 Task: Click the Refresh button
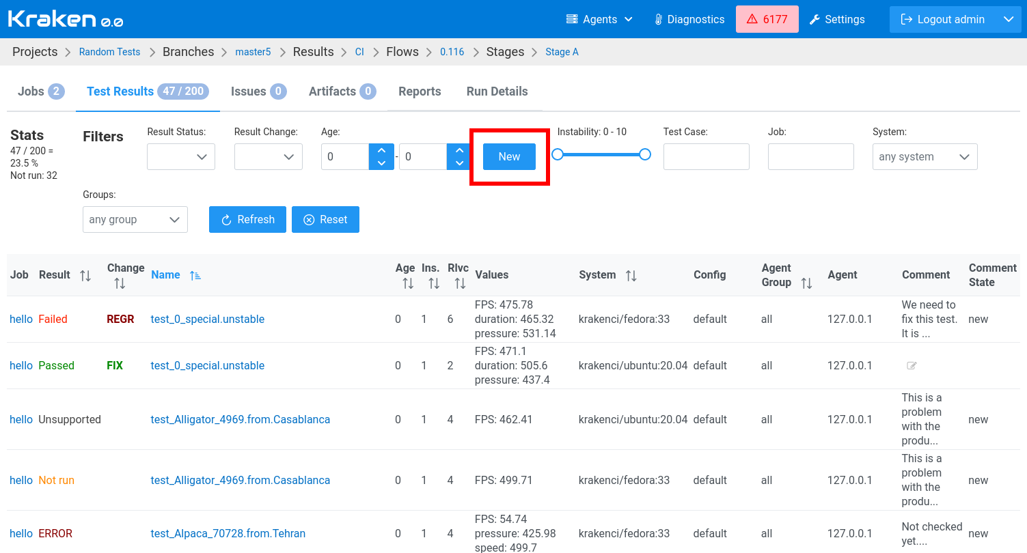247,219
